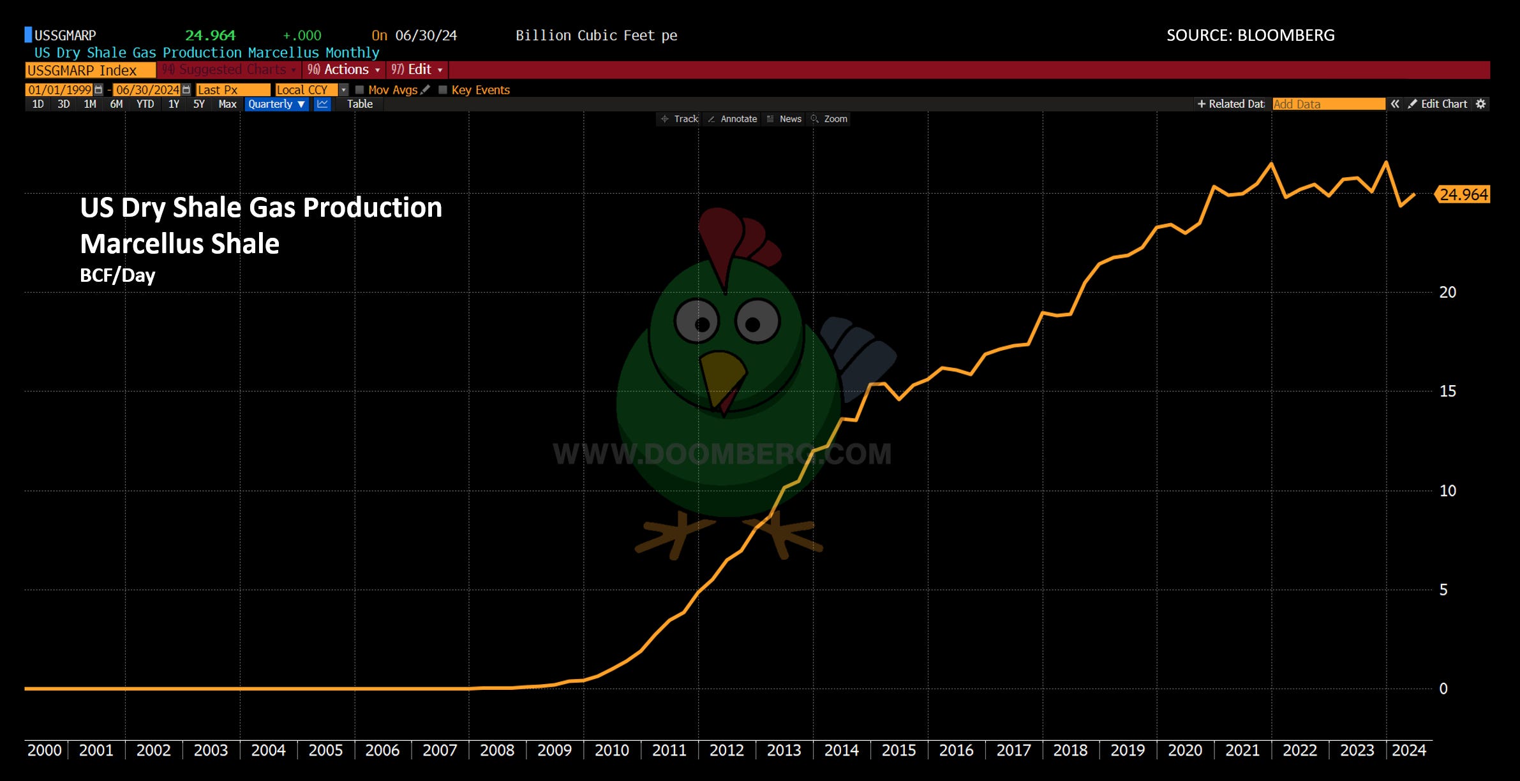Toggle the Key Events checkbox

pyautogui.click(x=443, y=90)
